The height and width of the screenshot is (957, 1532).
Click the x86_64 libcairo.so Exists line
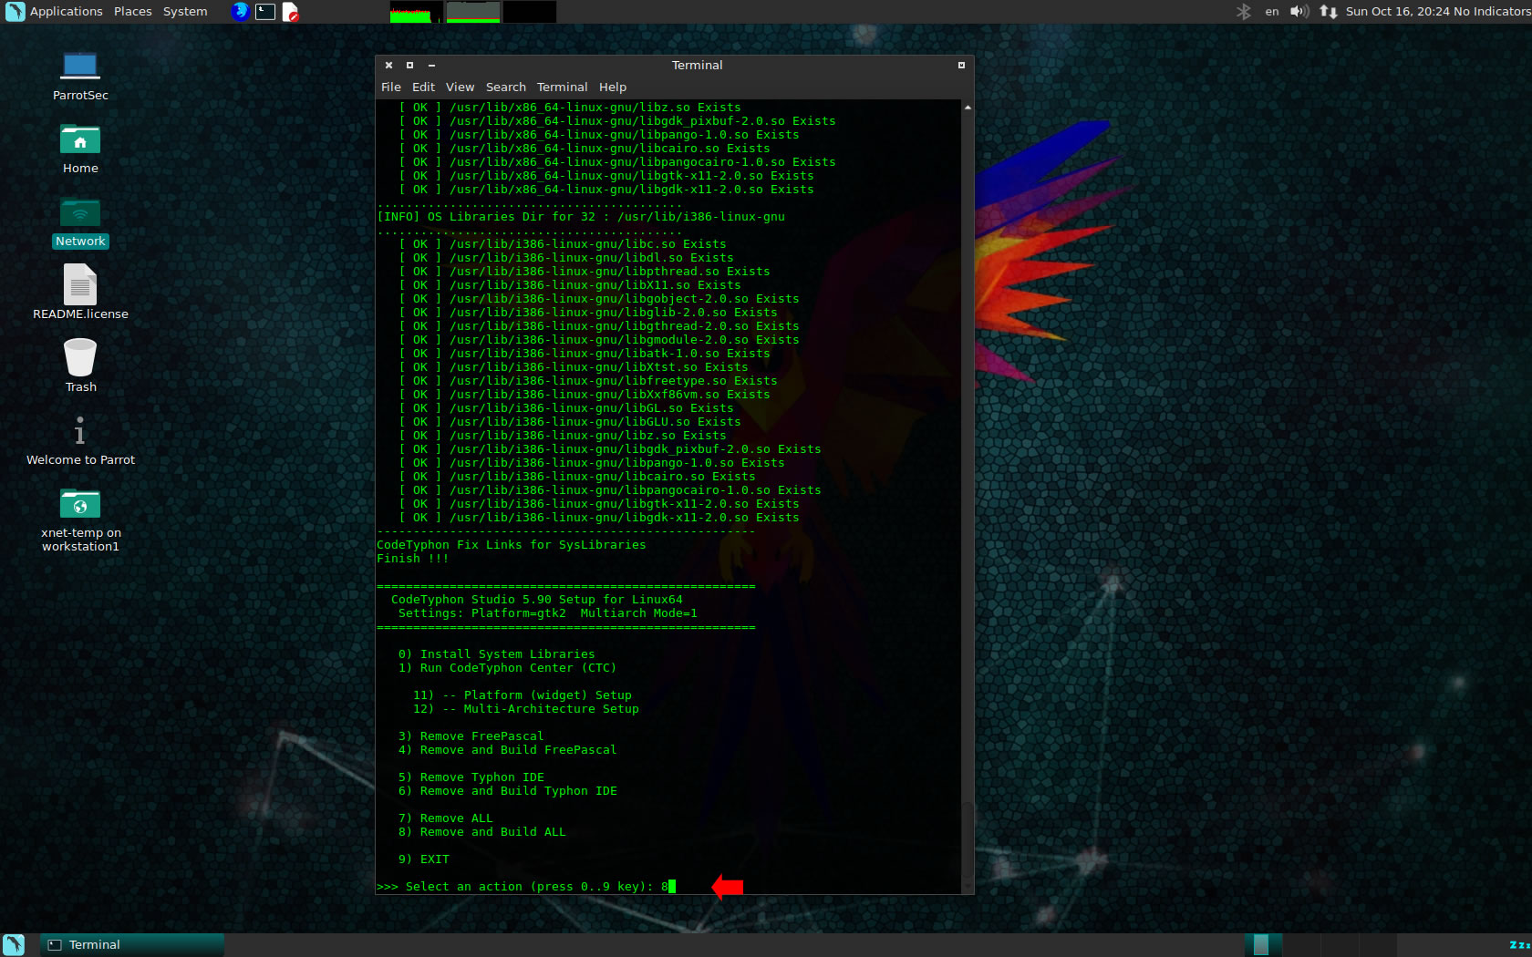pos(584,148)
